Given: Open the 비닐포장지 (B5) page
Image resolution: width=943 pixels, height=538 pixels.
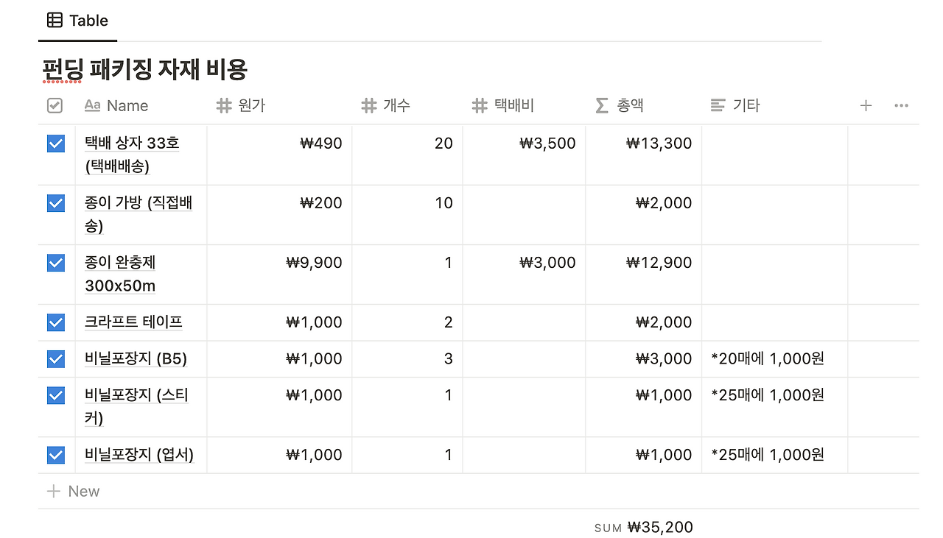Looking at the screenshot, I should (136, 359).
